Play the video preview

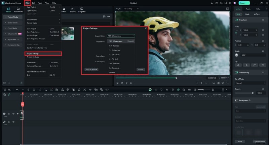[x=126, y=83]
